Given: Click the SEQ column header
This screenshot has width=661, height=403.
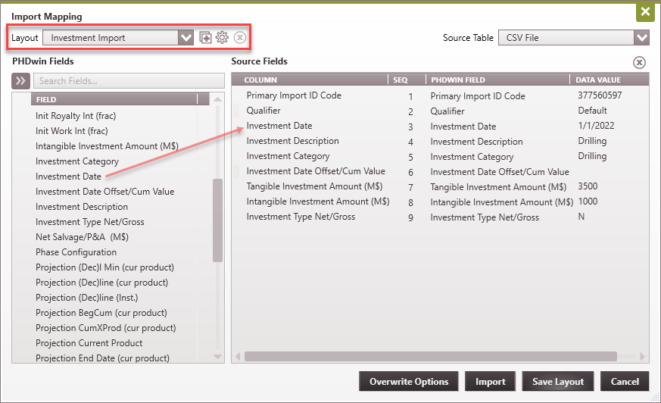Looking at the screenshot, I should tap(407, 80).
